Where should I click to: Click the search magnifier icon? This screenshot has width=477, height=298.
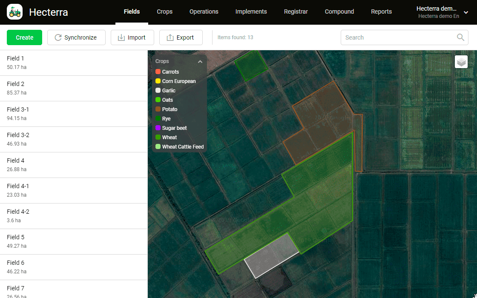tap(460, 37)
